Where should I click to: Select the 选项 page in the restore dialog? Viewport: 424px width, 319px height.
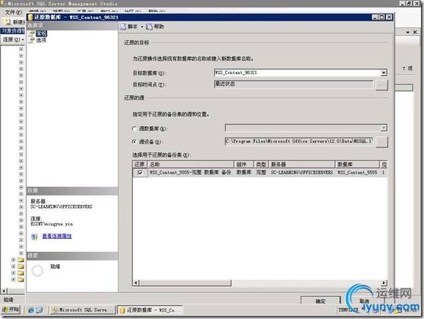[x=41, y=40]
